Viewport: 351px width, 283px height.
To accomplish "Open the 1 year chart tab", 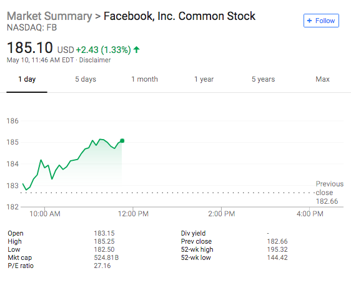I will click(x=204, y=79).
